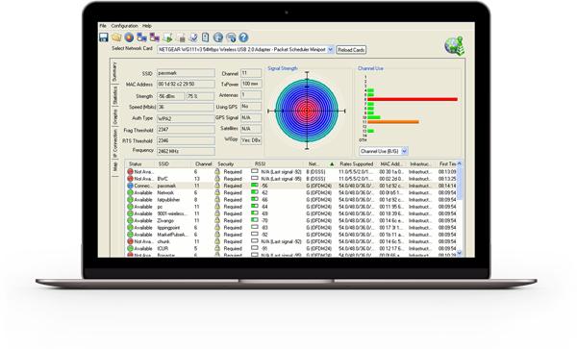Switch to the Graphs vertical tab
The height and width of the screenshot is (349, 577).
(114, 117)
